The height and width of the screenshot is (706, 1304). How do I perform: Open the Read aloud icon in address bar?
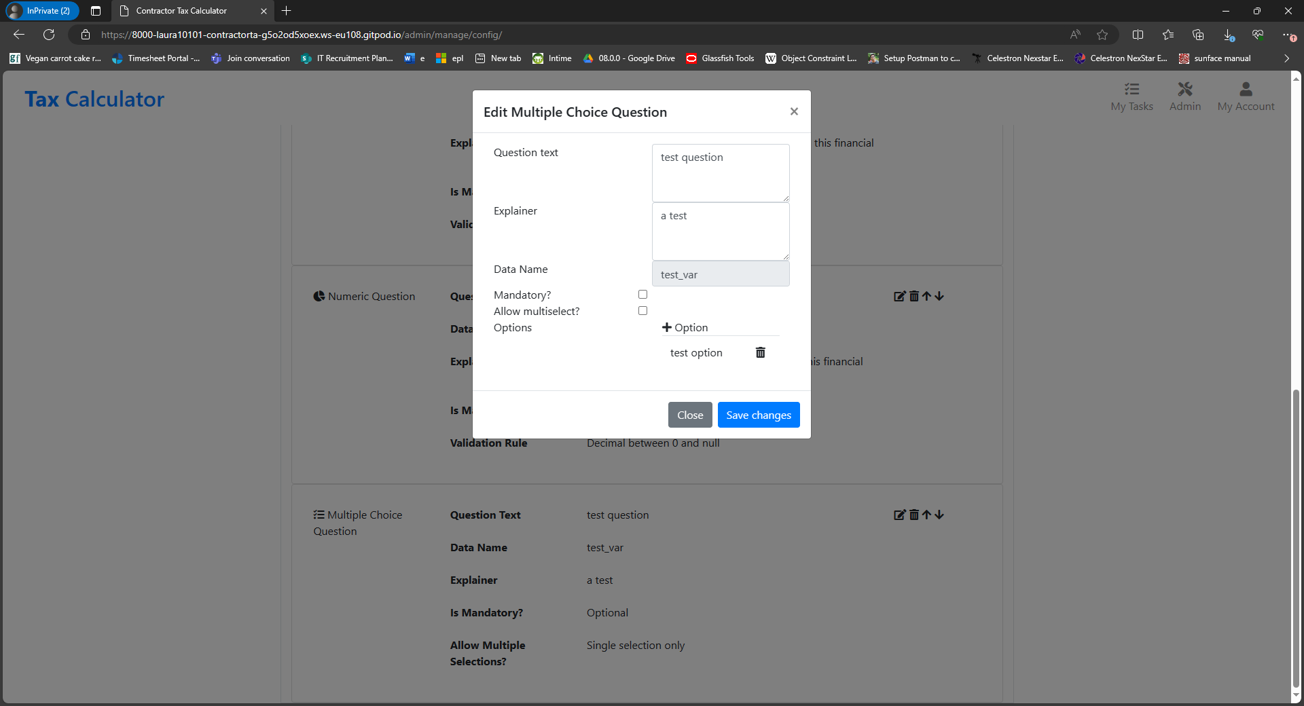(1075, 35)
